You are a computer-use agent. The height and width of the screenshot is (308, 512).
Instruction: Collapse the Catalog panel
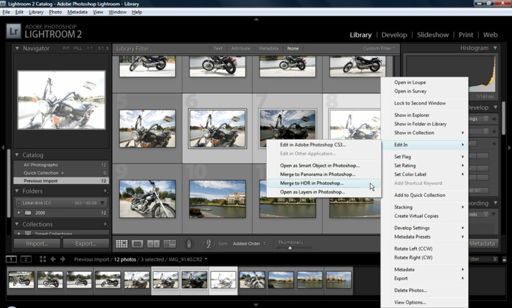tap(17, 155)
